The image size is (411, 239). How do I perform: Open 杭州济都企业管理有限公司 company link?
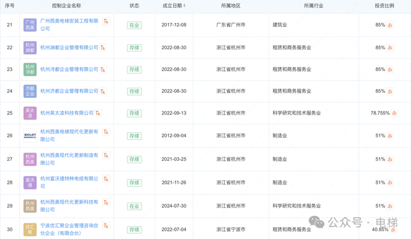point(69,91)
